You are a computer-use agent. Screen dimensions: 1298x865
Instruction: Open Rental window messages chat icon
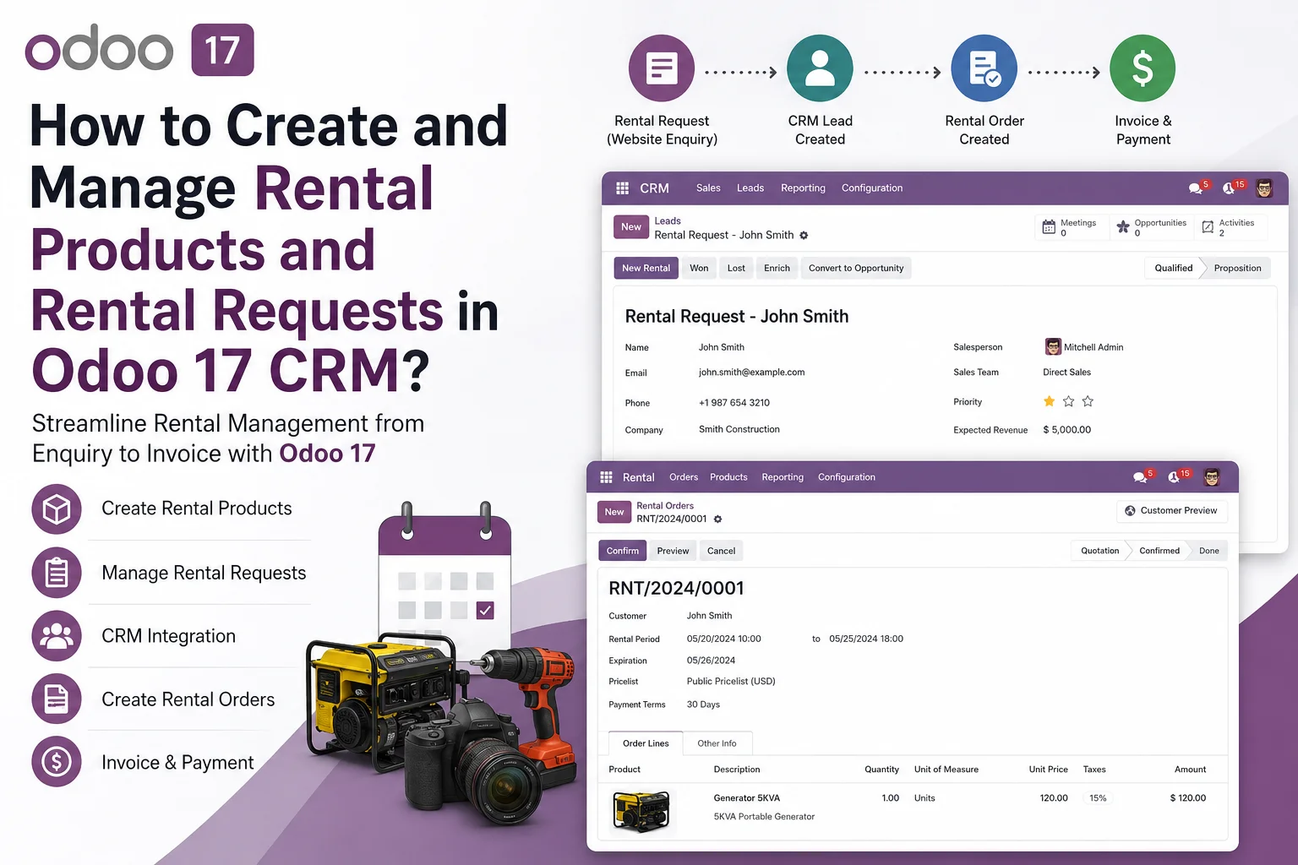(1140, 477)
